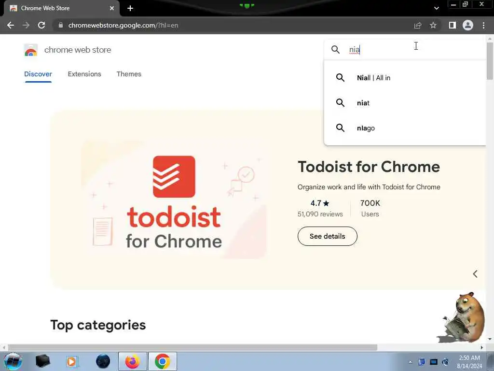The image size is (494, 371).
Task: Click the vertical scrollbar thumb
Action: click(490, 61)
